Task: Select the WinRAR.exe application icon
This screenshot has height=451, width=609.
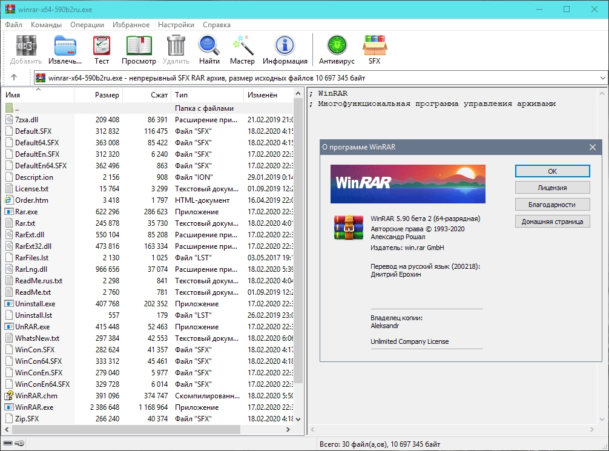Action: (x=9, y=407)
